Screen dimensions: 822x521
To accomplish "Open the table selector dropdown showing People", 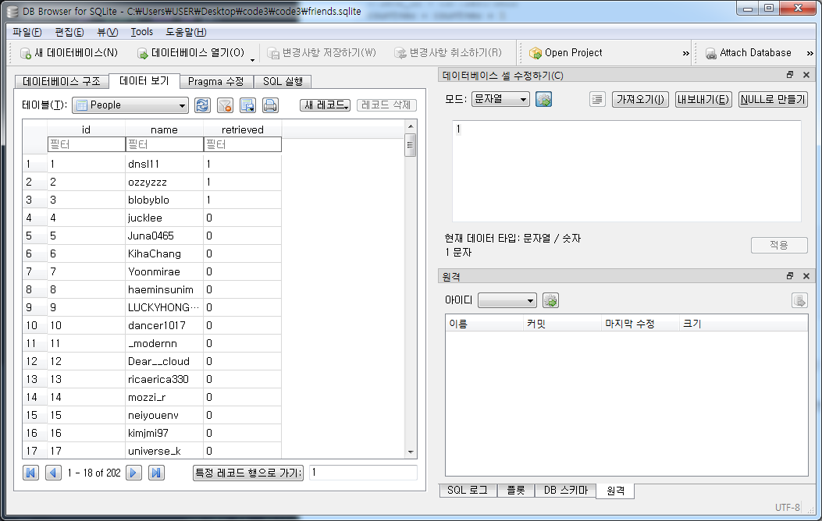I will pos(130,105).
